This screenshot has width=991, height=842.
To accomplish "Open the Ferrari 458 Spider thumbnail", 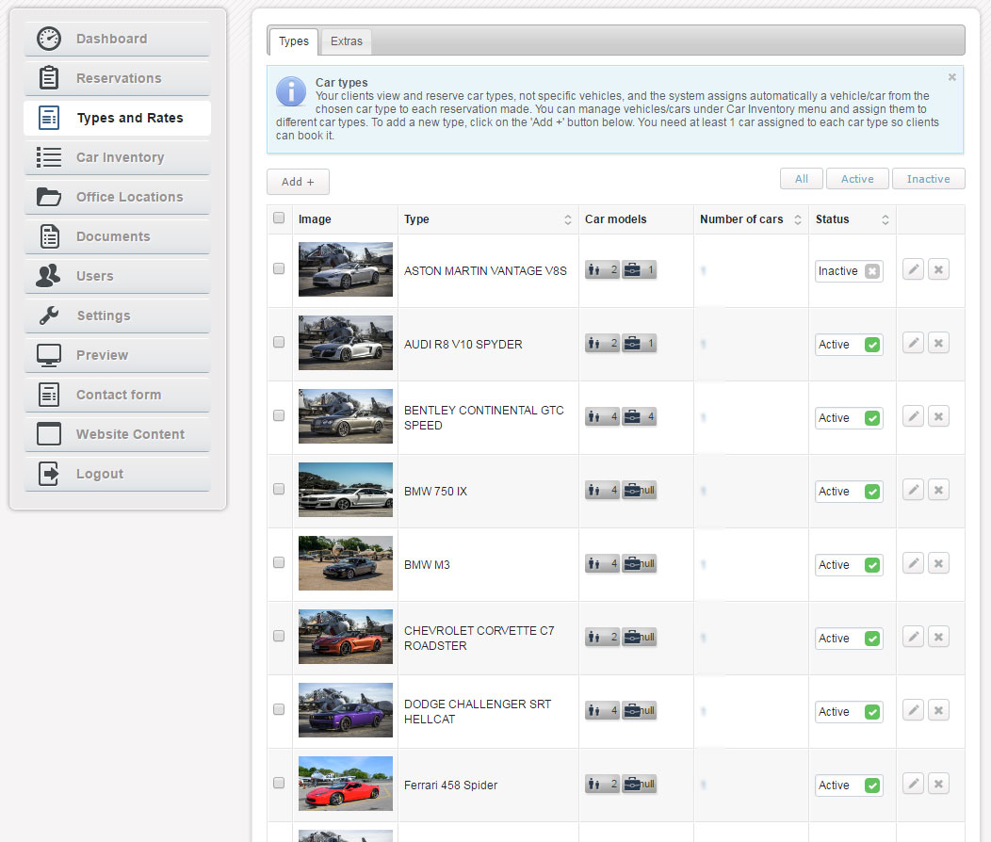I will [x=345, y=784].
